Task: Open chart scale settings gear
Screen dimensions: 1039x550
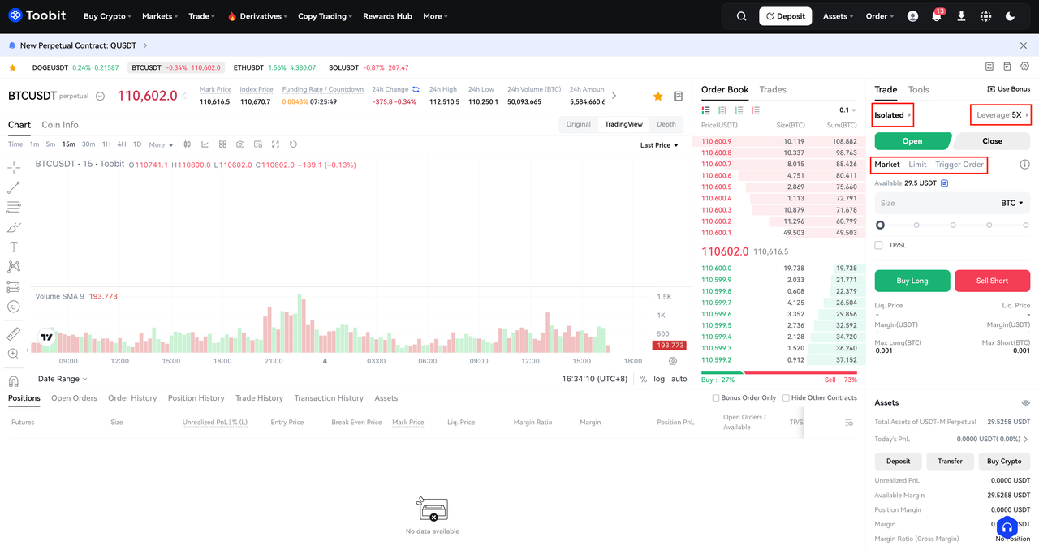Action: pyautogui.click(x=672, y=361)
